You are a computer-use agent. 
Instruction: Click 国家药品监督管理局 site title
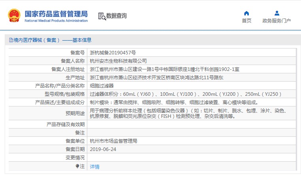click(x=56, y=14)
